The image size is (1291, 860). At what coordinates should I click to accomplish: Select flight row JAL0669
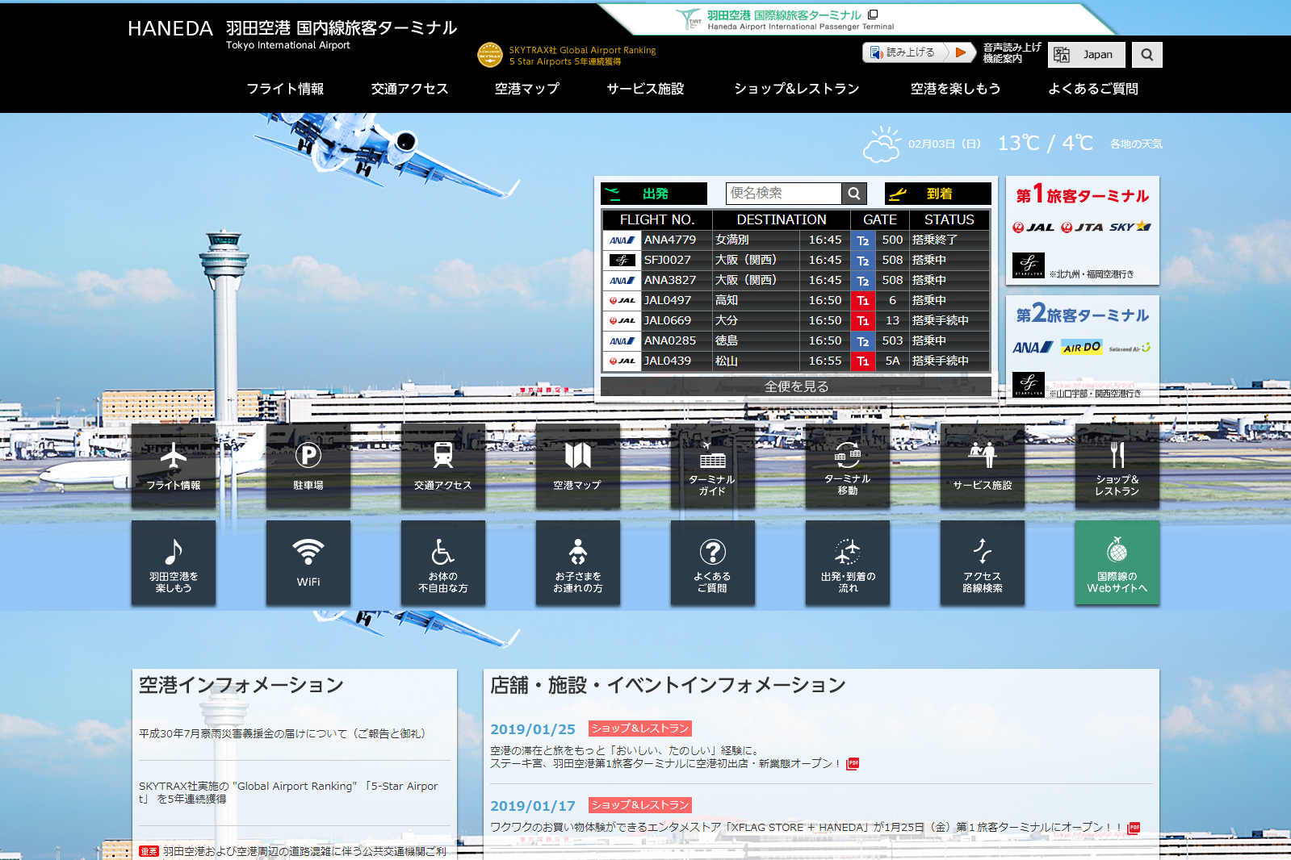pyautogui.click(x=796, y=320)
